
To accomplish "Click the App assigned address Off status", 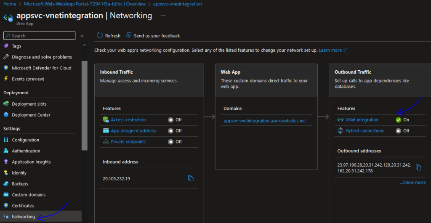I will 175,131.
